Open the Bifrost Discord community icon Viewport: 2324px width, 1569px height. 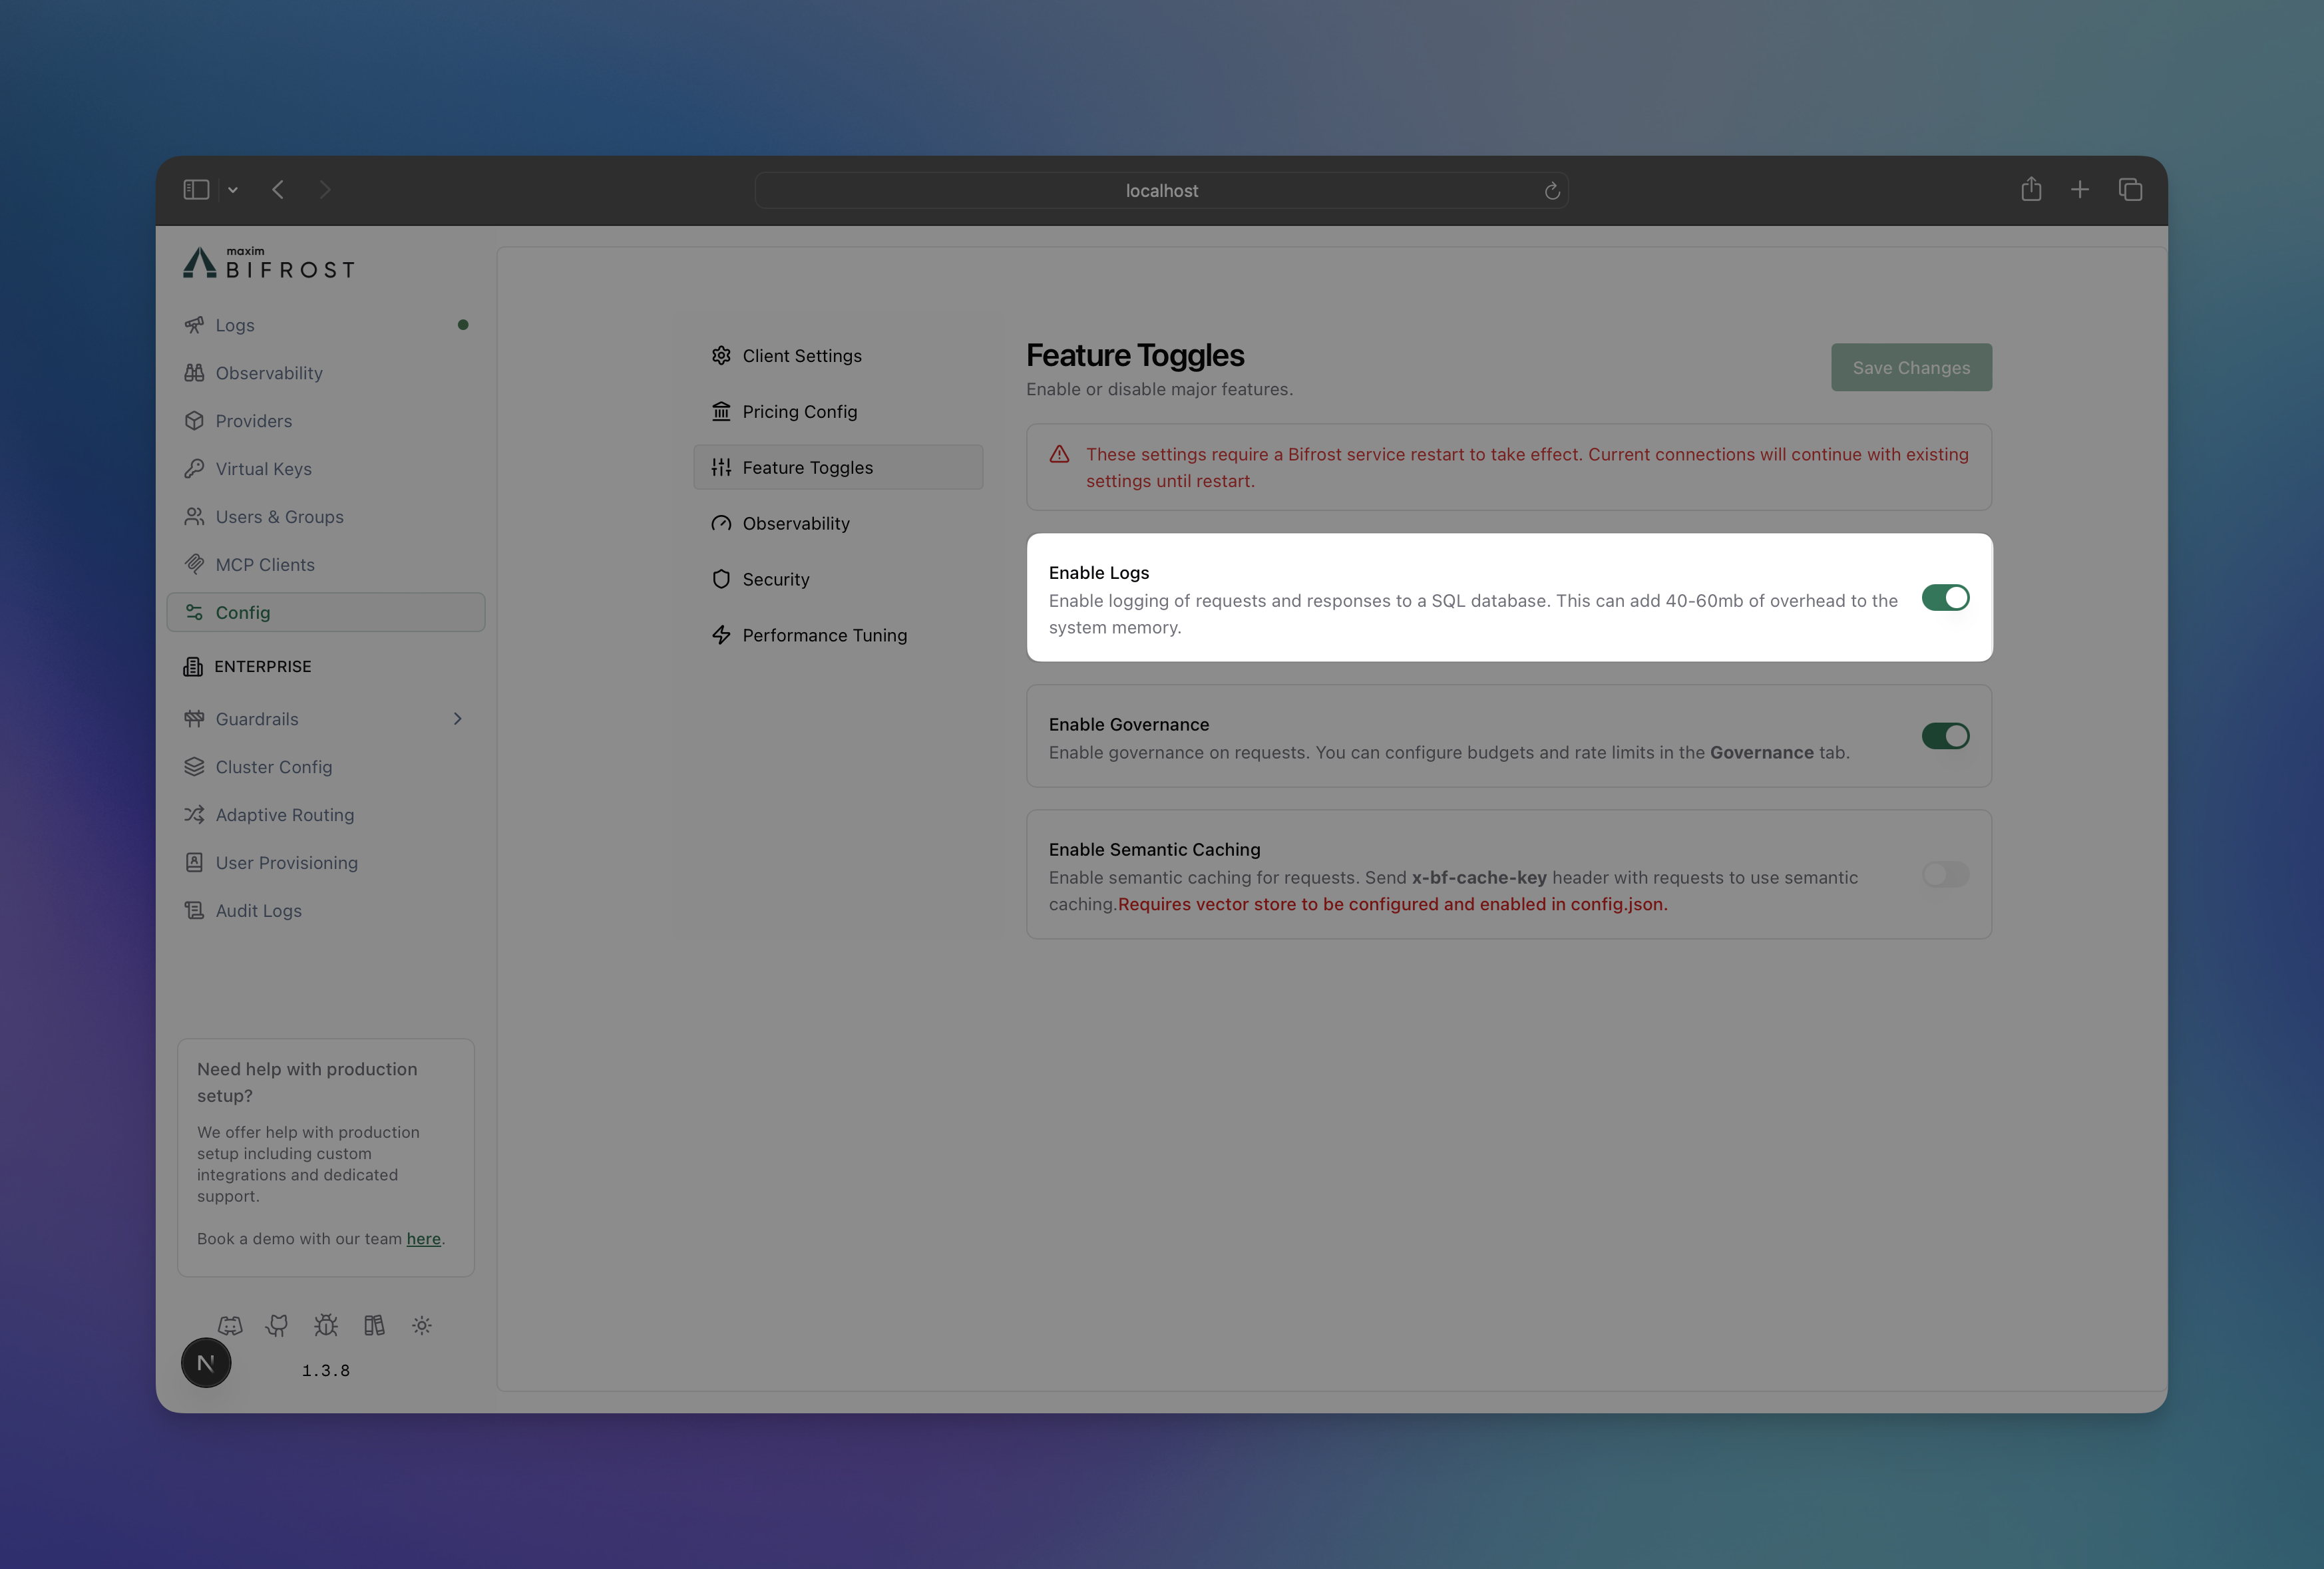pos(230,1326)
